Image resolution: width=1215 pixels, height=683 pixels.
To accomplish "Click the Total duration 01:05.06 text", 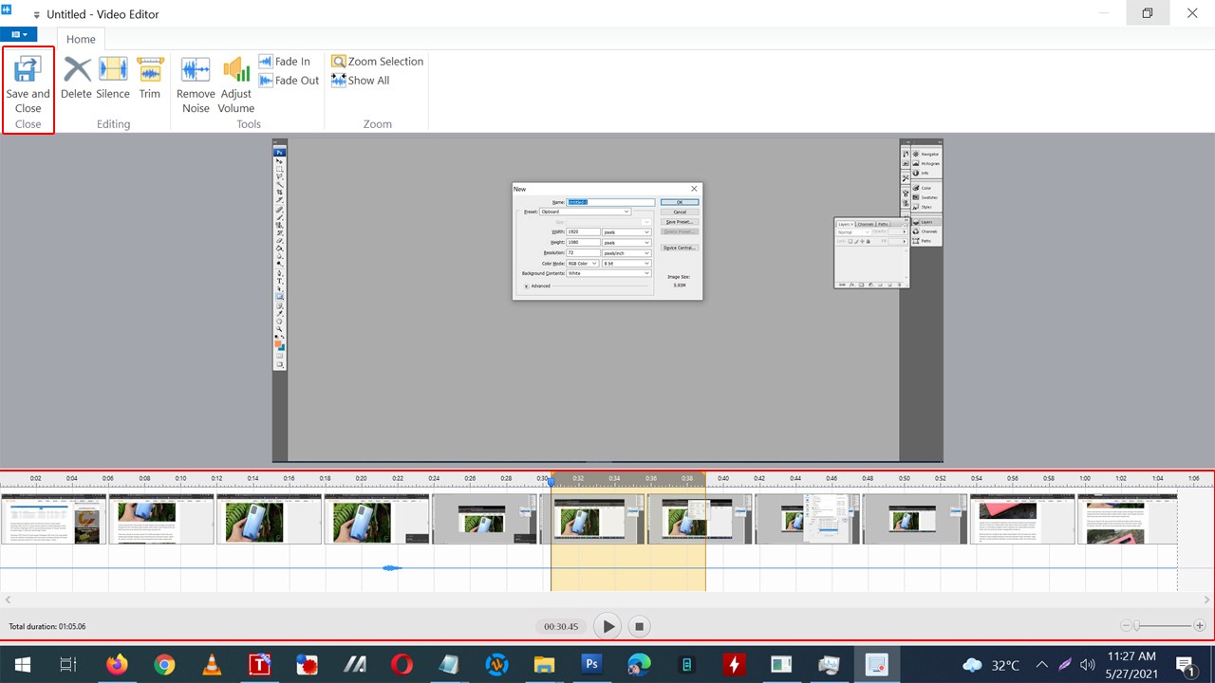I will point(47,627).
